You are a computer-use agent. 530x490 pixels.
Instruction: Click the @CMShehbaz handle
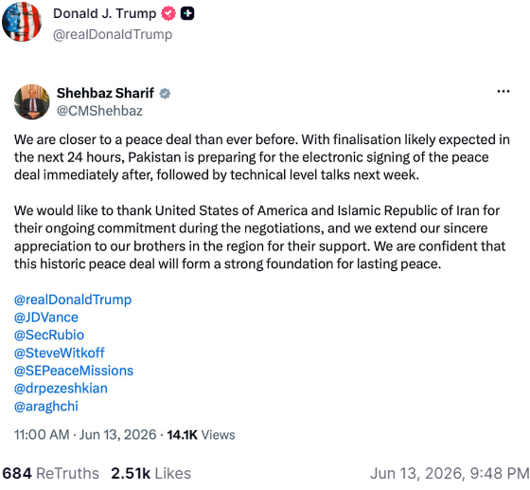(x=99, y=111)
